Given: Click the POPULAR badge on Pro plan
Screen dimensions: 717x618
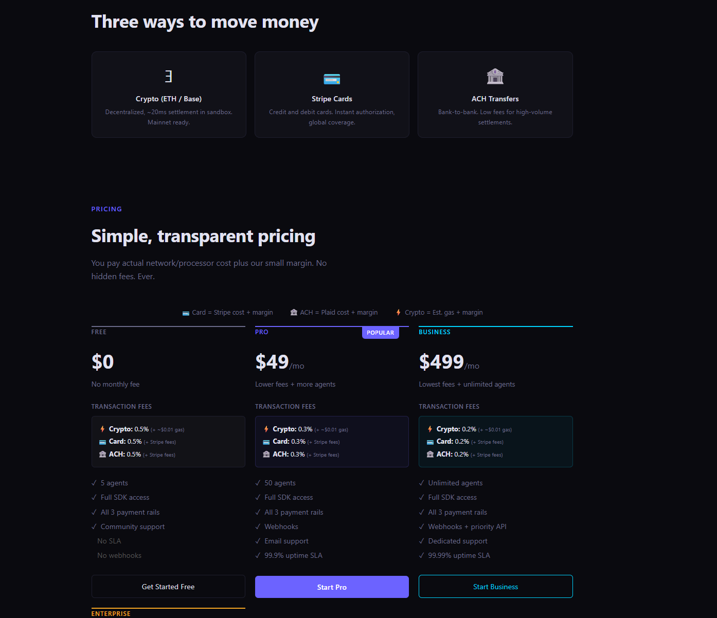Looking at the screenshot, I should [x=381, y=332].
